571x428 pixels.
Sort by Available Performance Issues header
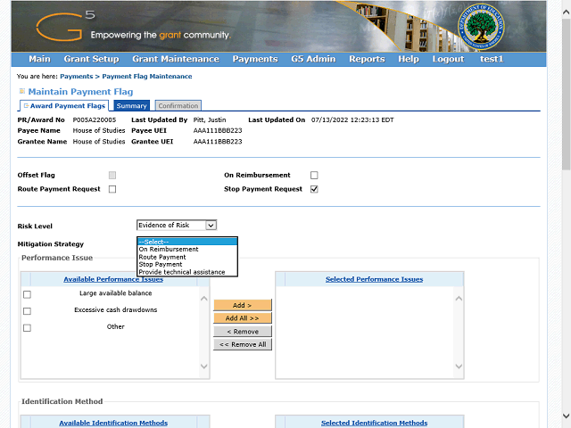coord(113,279)
